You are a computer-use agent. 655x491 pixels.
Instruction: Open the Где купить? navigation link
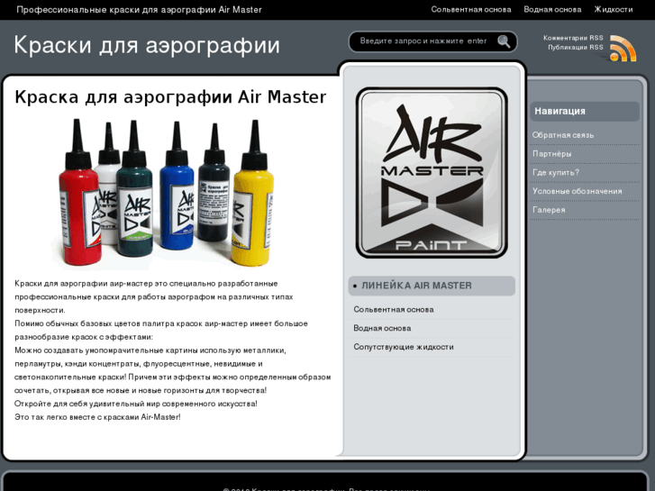coord(555,173)
